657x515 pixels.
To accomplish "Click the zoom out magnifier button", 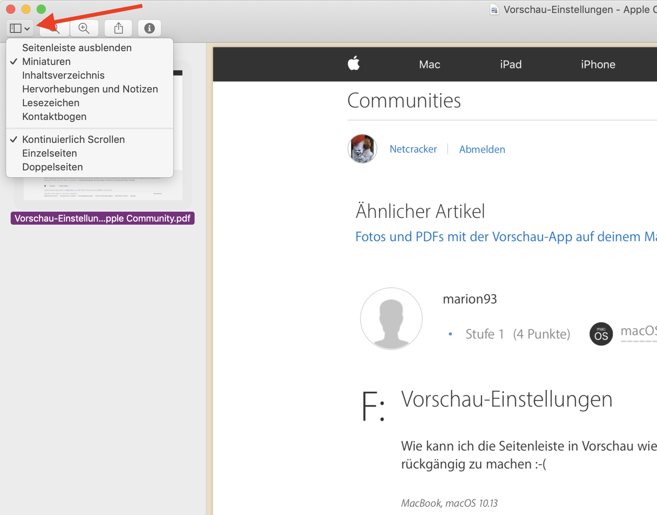I will [55, 29].
